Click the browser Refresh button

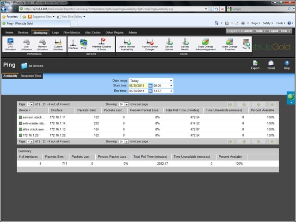(216, 9)
